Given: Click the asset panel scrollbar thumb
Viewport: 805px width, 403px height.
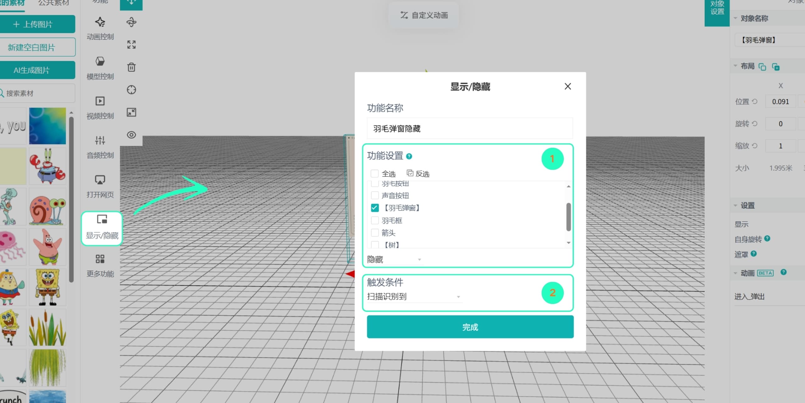Looking at the screenshot, I should tap(71, 199).
